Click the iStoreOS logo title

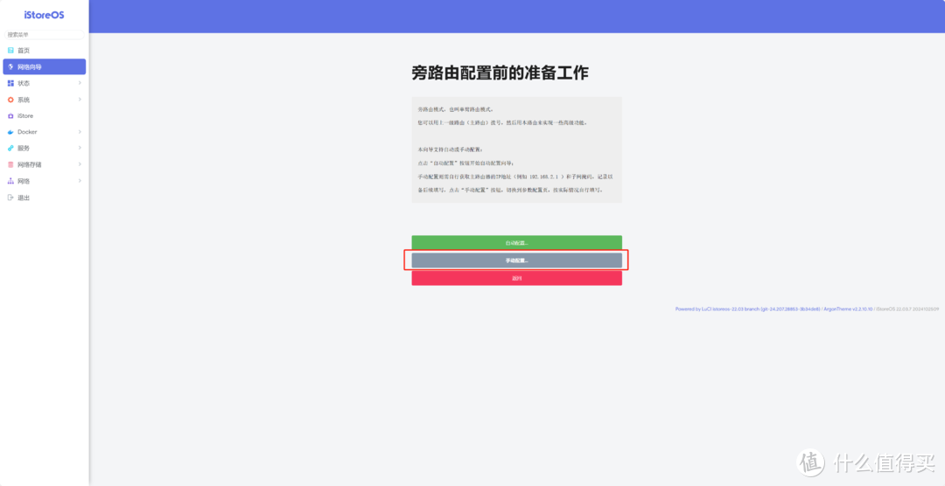[x=44, y=15]
